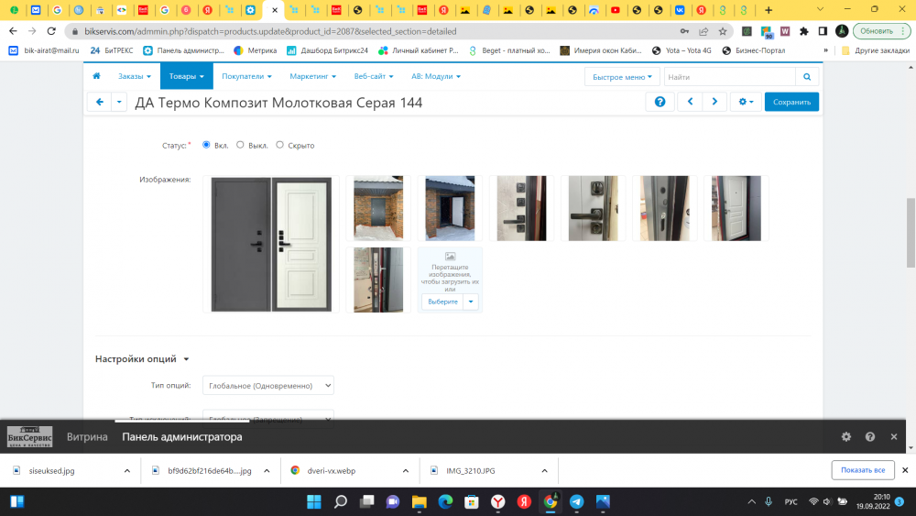
Task: Select the Скрыто status radio button
Action: [x=280, y=145]
